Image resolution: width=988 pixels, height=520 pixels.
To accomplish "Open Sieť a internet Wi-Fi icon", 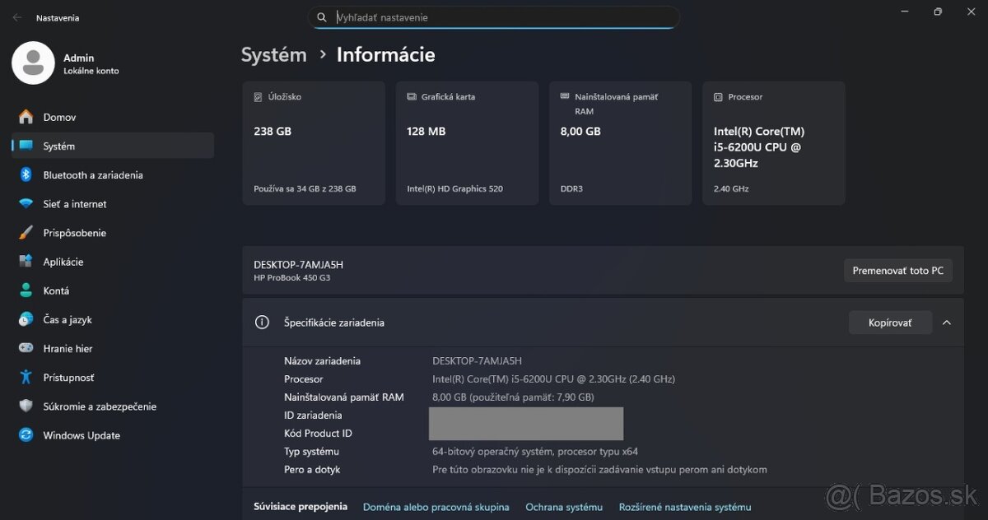I will pos(26,204).
